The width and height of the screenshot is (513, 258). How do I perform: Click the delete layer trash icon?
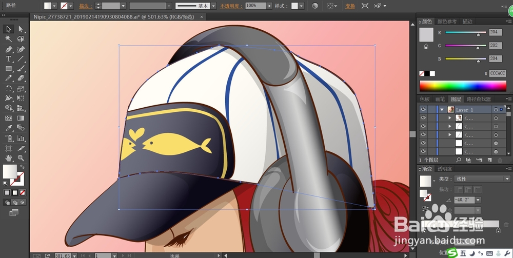(500, 160)
